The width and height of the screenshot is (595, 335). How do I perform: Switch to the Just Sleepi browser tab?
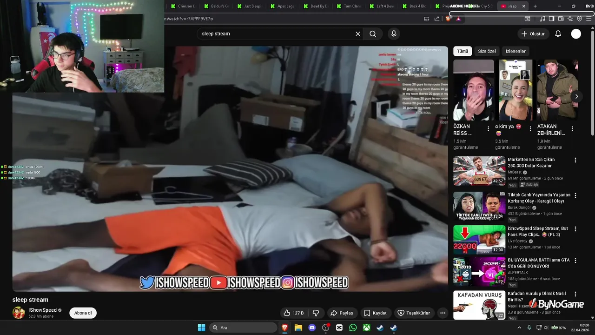pyautogui.click(x=250, y=6)
